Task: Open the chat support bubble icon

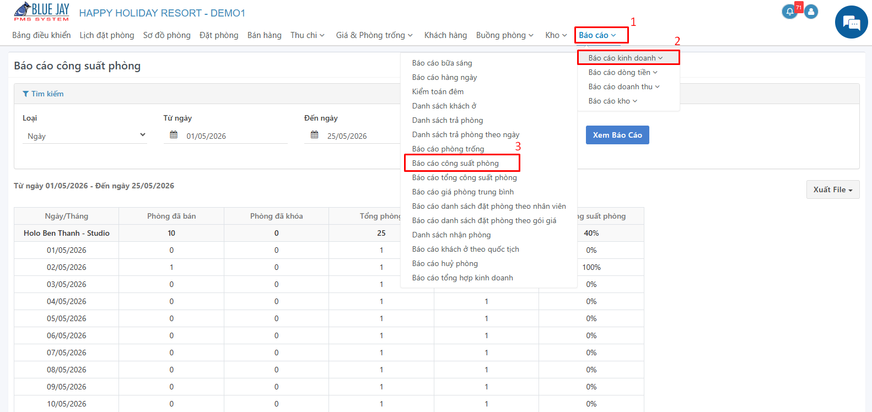Action: [x=852, y=23]
